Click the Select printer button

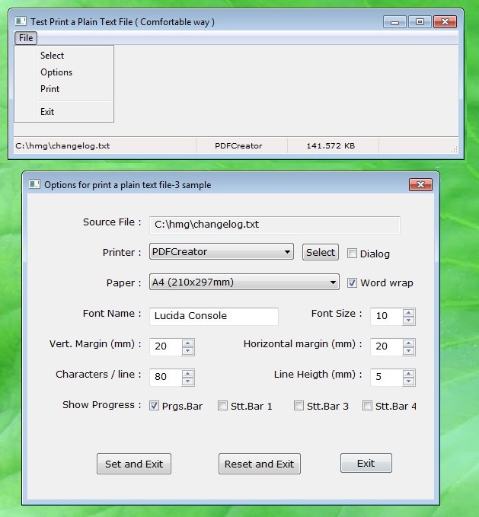coord(321,252)
